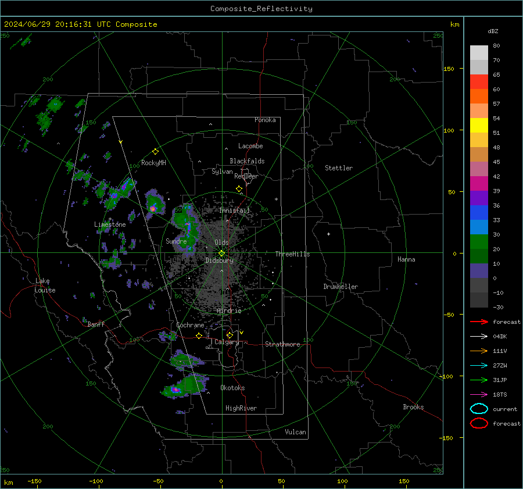523x489 pixels.
Task: Select the Banff label
Action: coord(96,324)
